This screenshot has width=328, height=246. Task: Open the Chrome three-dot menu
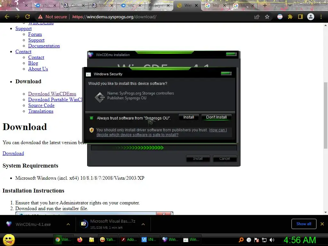(321, 17)
